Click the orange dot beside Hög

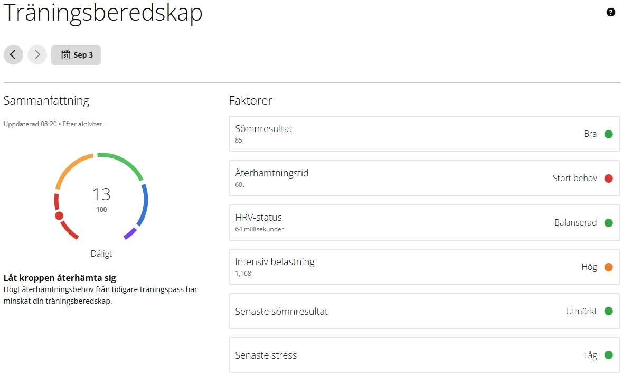click(x=608, y=267)
